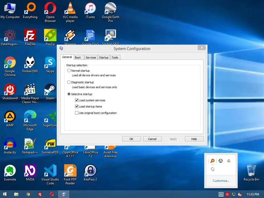Switch to the Boot tab
This screenshot has width=264, height=198.
[x=78, y=57]
